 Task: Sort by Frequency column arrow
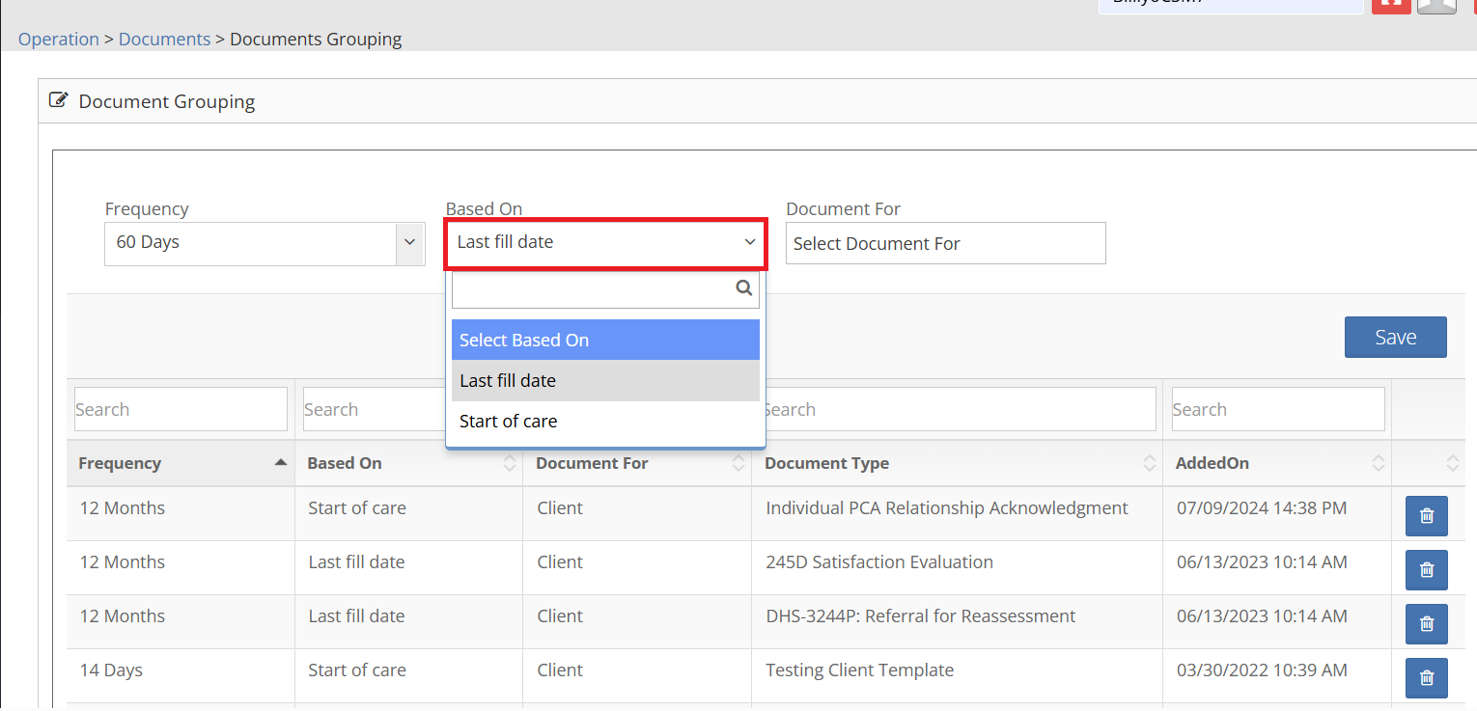point(280,463)
